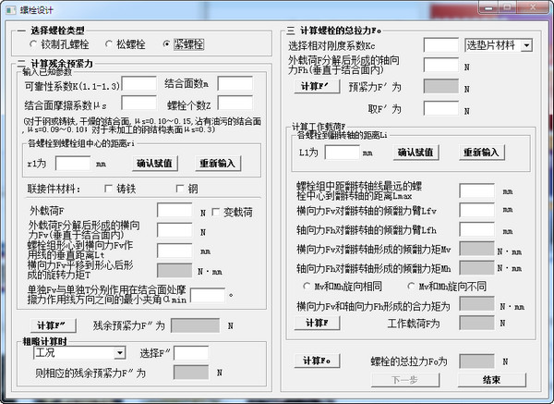Click the 最小夹角αmin input field
This screenshot has height=404, width=554.
pyautogui.click(x=208, y=295)
